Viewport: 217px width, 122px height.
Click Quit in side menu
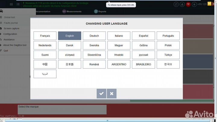tap(6, 51)
